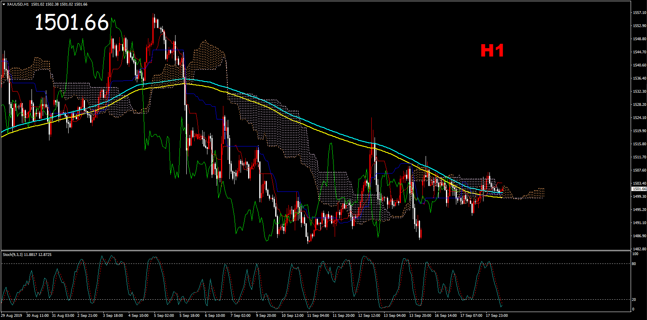Screen dimensions: 647x320
Task: Click the 1482.80 price axis label
Action: (x=639, y=249)
